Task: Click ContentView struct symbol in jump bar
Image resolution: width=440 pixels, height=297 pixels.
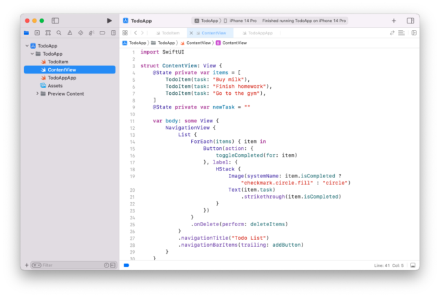Action: click(x=232, y=43)
